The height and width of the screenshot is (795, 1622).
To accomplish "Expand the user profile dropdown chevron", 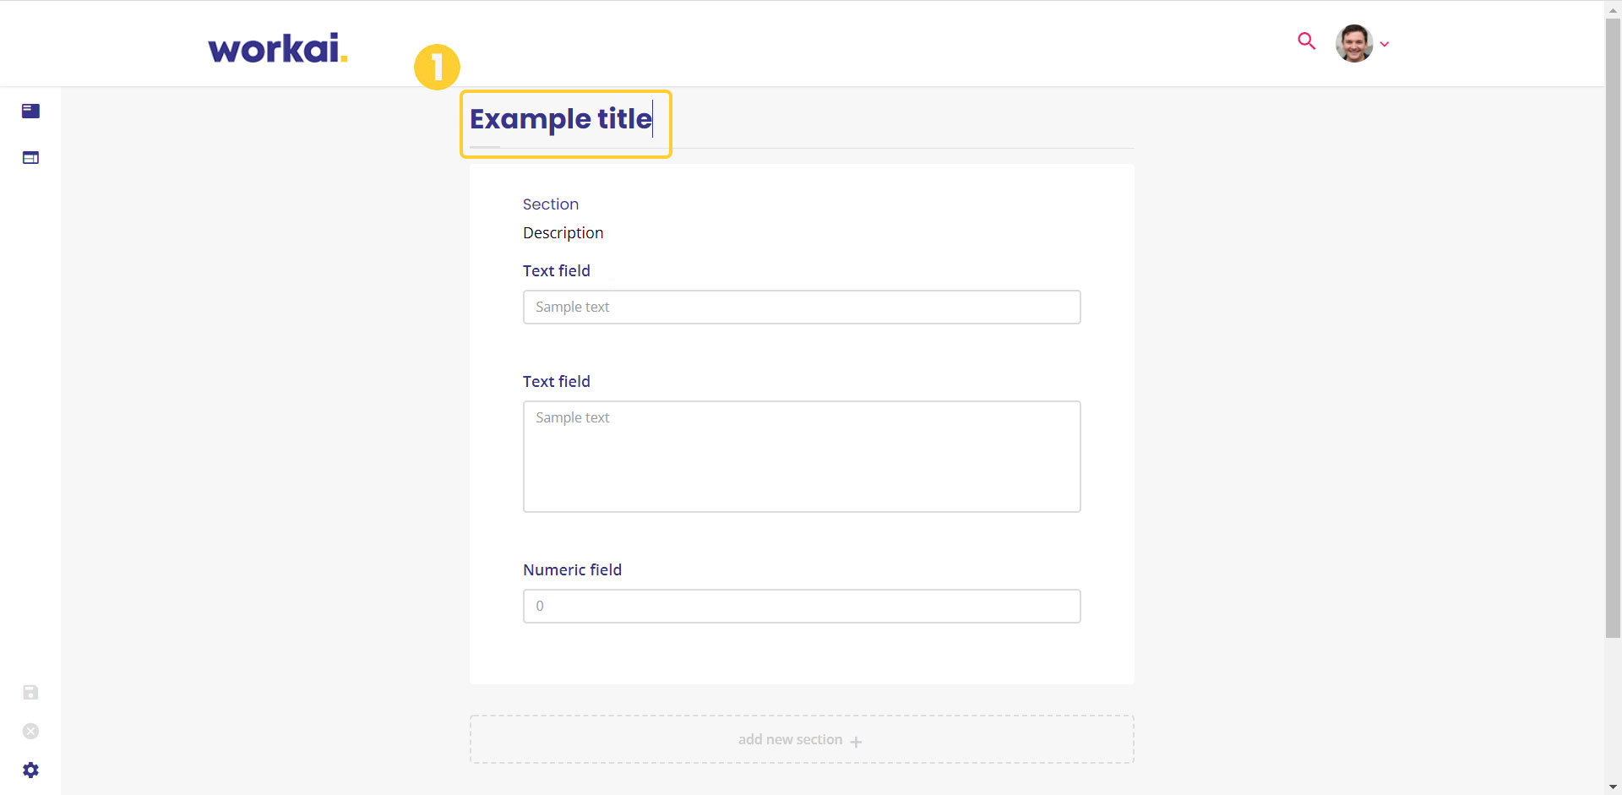I will [1385, 44].
